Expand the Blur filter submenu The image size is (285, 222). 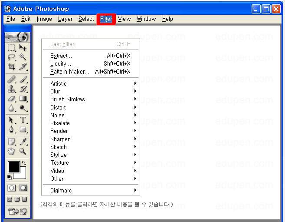pyautogui.click(x=91, y=91)
